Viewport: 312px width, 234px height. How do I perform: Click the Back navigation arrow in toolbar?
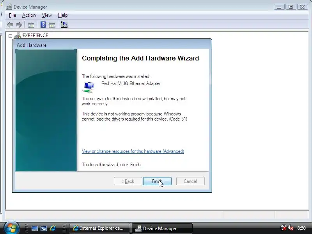10,25
